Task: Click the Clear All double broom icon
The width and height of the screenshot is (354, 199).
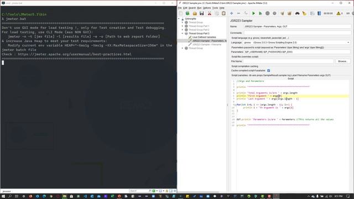Action: [x=289, y=13]
